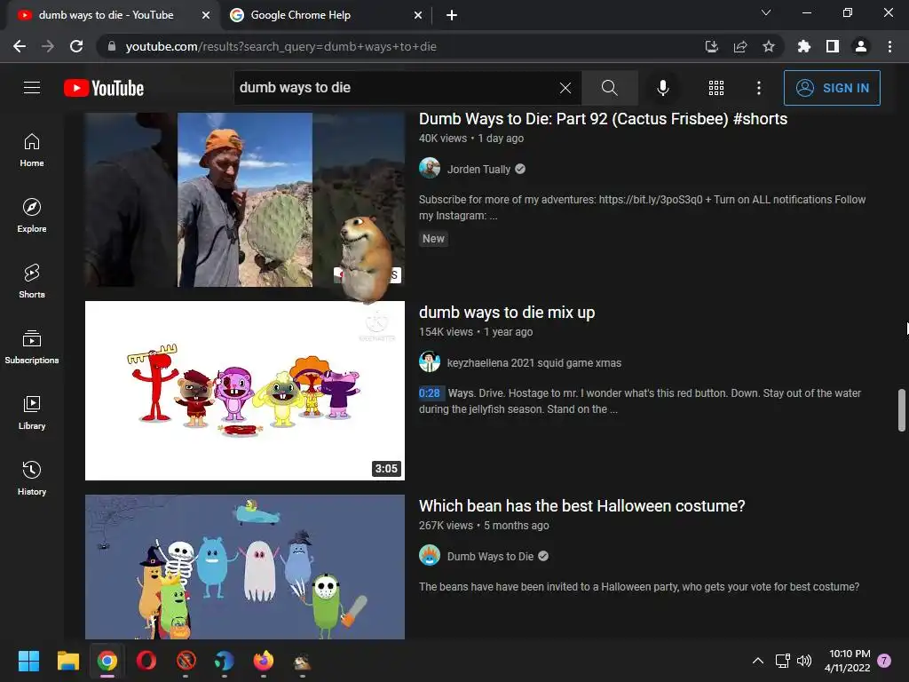
Task: Open Jorden Tually channel link
Action: coord(478,170)
